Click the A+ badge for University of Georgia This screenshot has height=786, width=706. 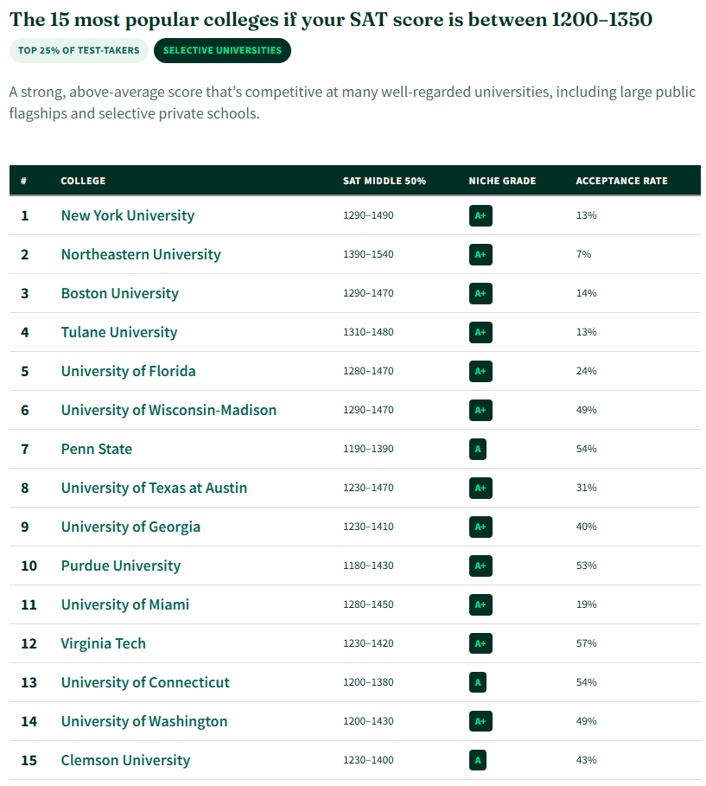pyautogui.click(x=480, y=527)
